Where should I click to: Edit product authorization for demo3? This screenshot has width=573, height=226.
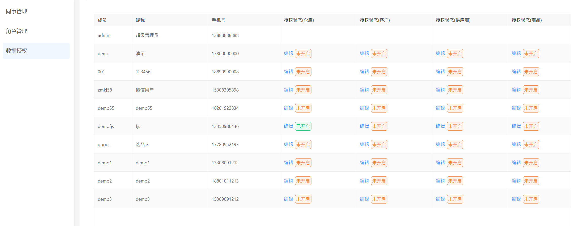pos(516,199)
